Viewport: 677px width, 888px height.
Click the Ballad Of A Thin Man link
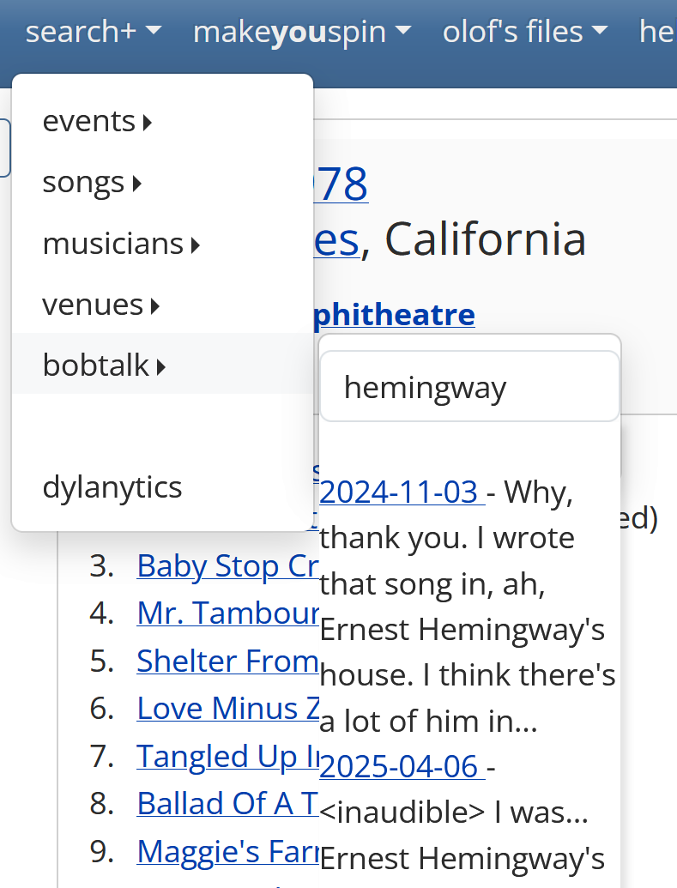[x=227, y=803]
